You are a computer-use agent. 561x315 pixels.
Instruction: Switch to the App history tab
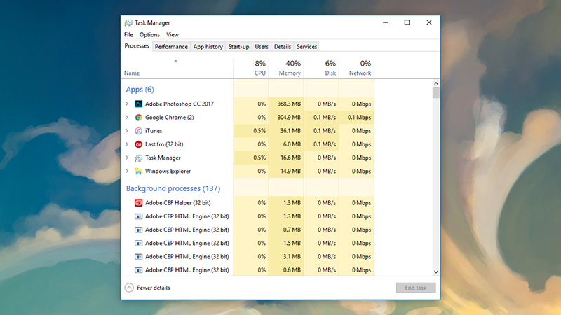(x=208, y=47)
